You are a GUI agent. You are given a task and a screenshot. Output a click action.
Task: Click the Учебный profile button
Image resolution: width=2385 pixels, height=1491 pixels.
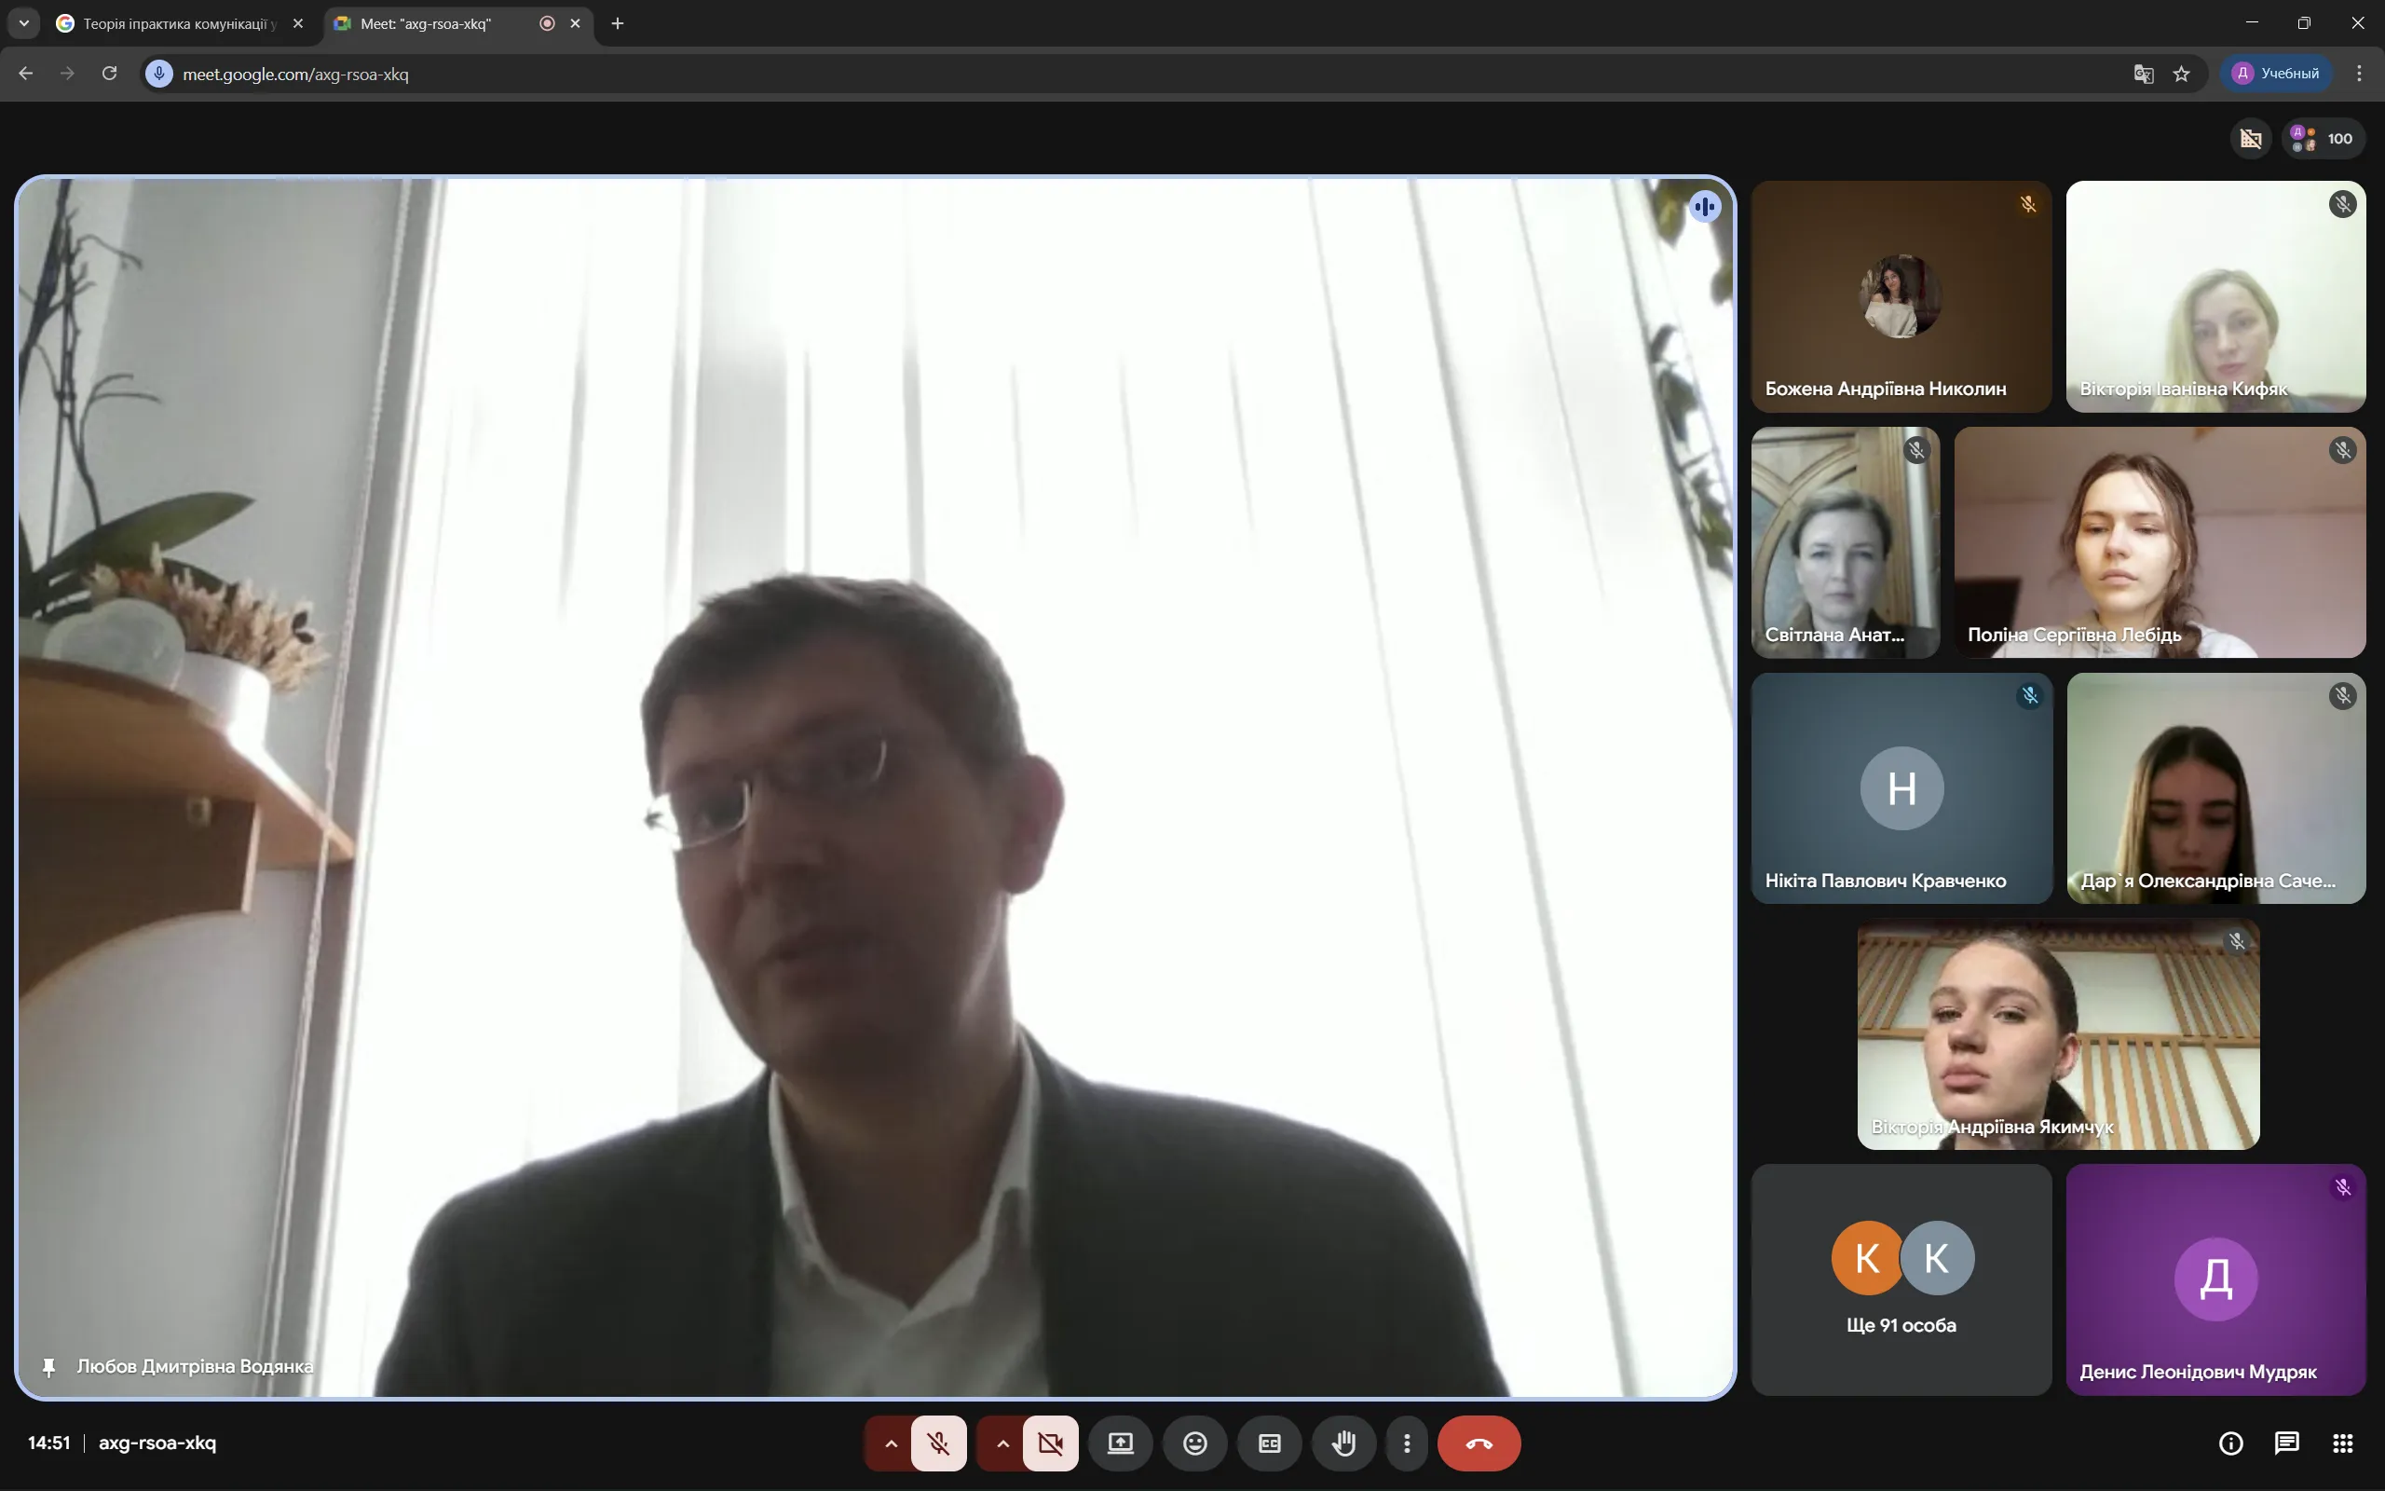(2276, 74)
